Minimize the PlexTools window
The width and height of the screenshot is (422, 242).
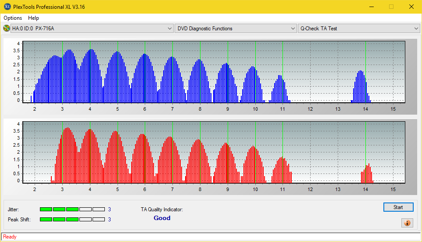(372, 7)
